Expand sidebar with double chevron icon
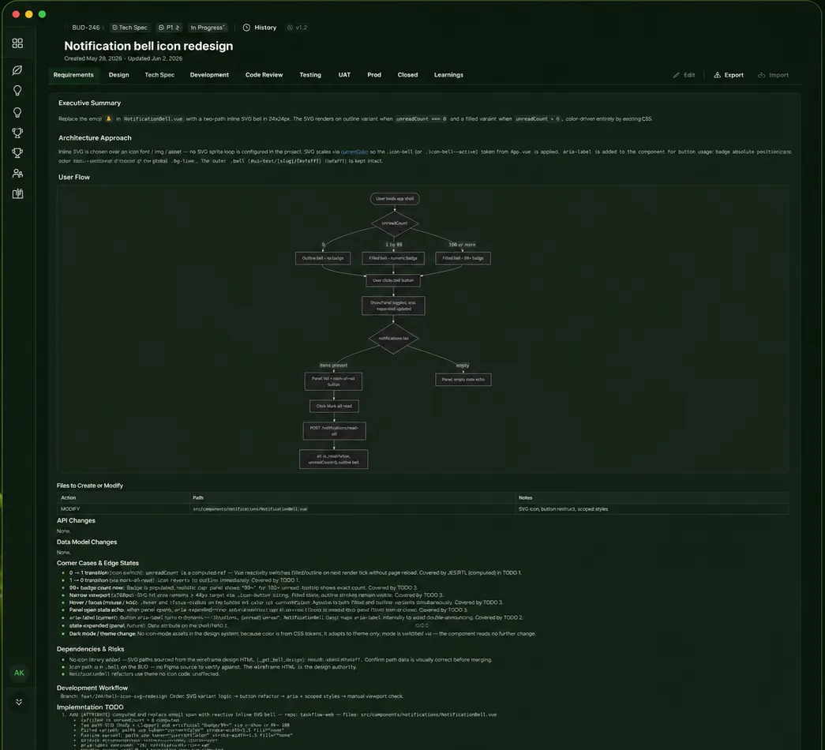Image resolution: width=825 pixels, height=750 pixels. click(x=19, y=702)
